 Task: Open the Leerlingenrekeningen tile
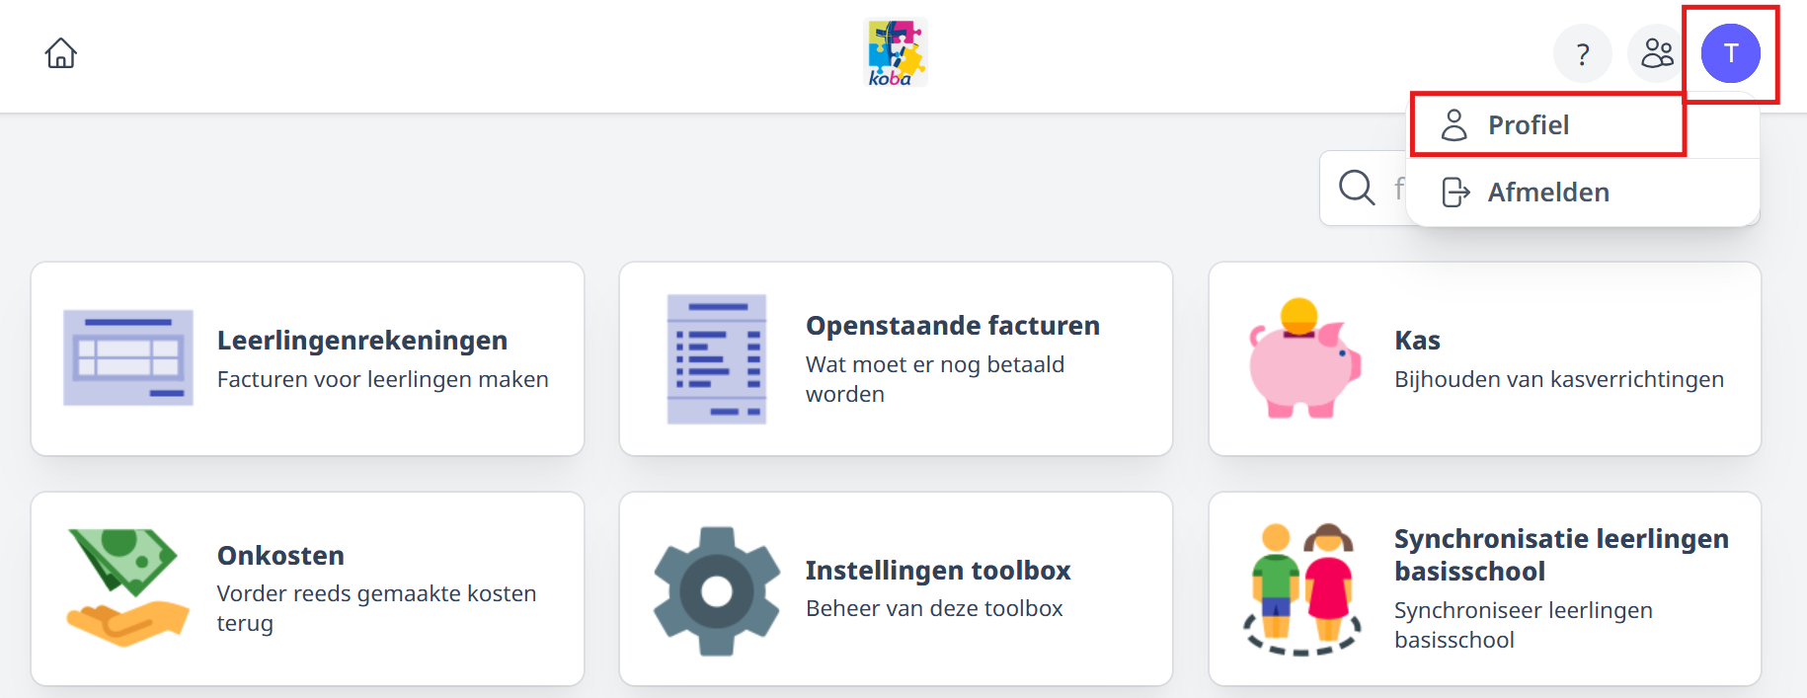(x=308, y=358)
